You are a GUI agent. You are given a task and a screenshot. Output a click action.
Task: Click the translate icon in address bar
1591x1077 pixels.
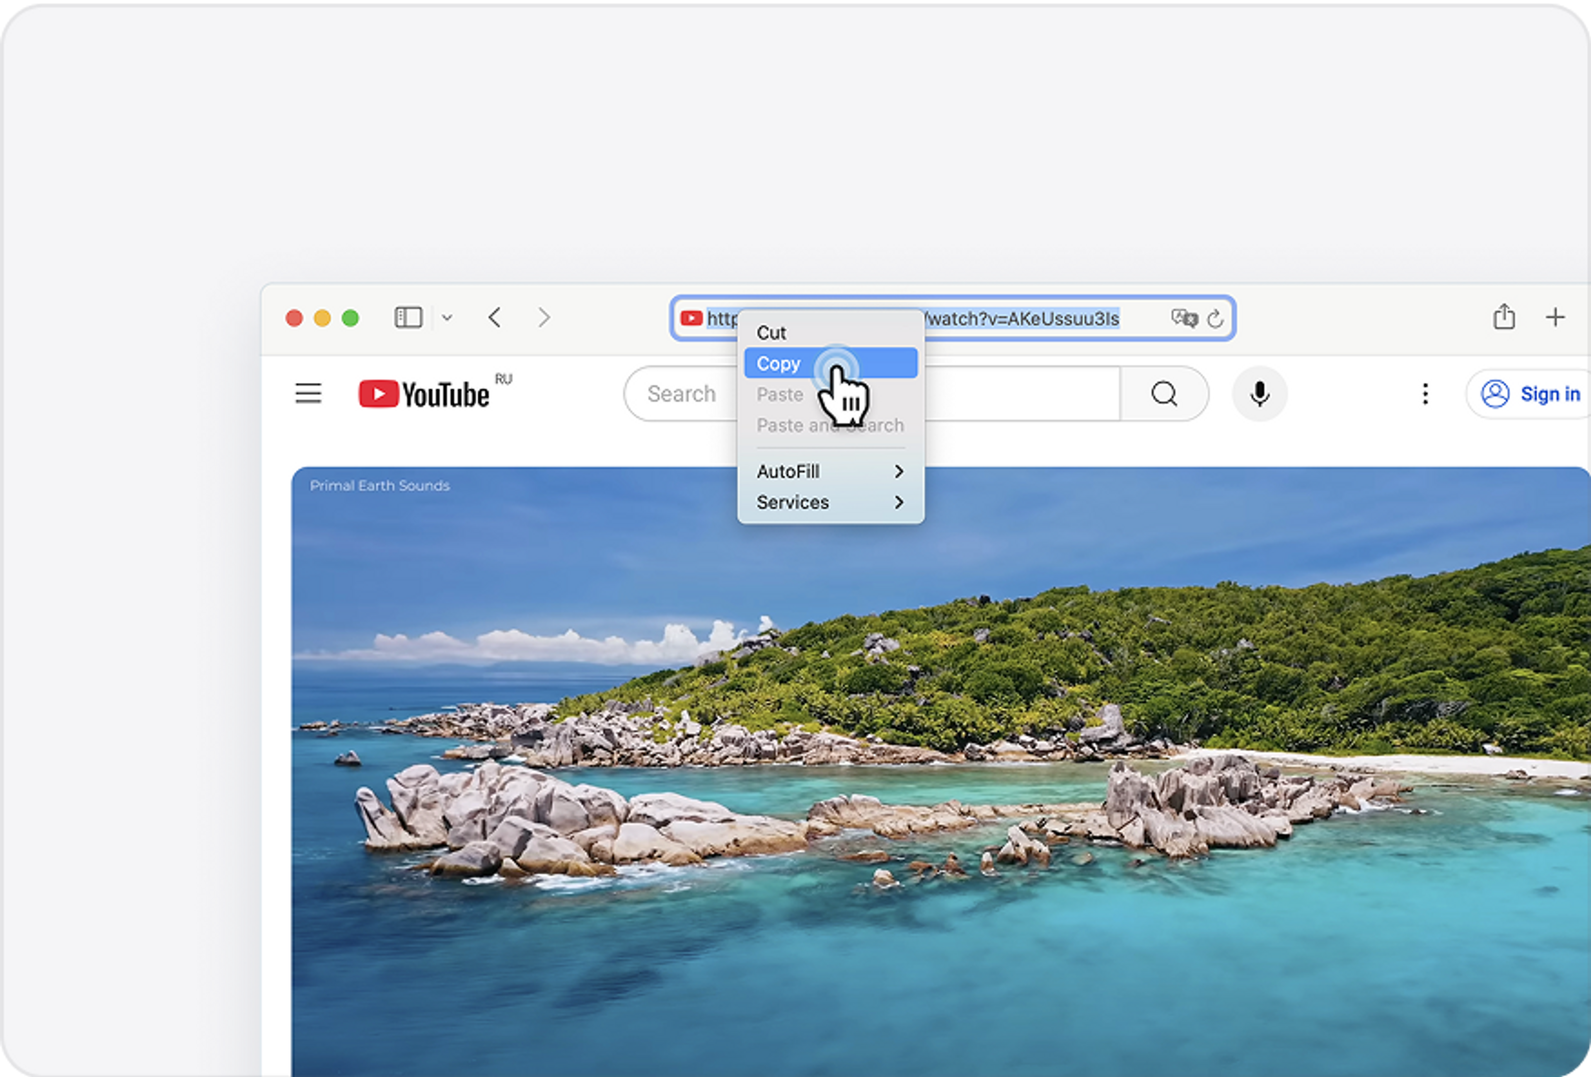pyautogui.click(x=1184, y=318)
